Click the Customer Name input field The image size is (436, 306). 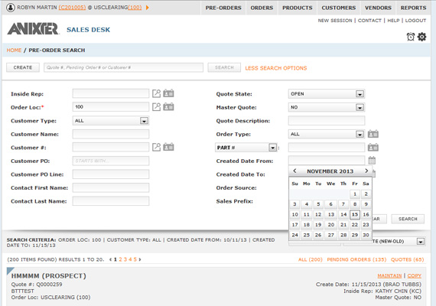tap(111, 134)
